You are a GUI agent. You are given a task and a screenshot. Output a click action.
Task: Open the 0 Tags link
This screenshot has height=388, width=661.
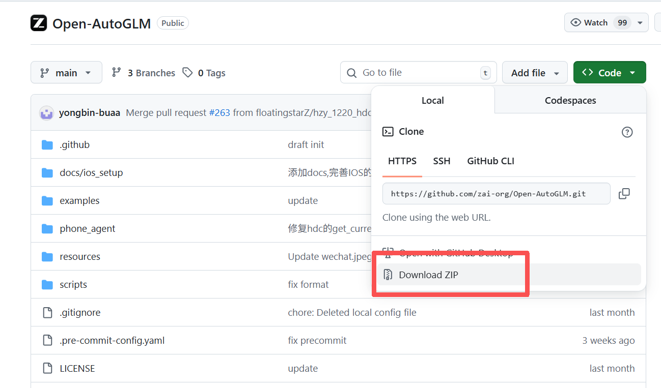[x=204, y=73]
